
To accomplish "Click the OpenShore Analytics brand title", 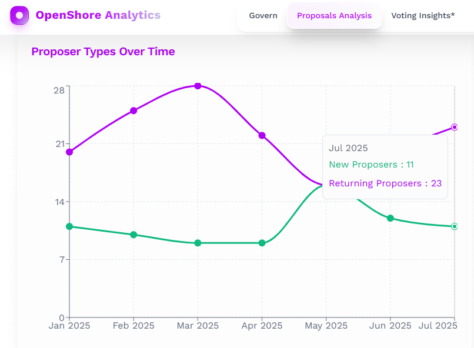I will (98, 15).
